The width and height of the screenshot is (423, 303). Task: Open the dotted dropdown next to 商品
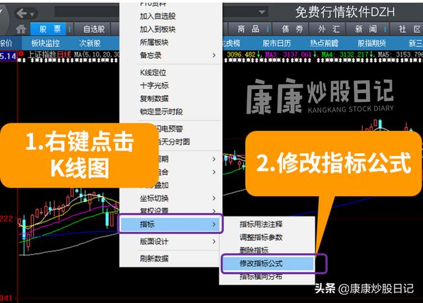tap(268, 29)
